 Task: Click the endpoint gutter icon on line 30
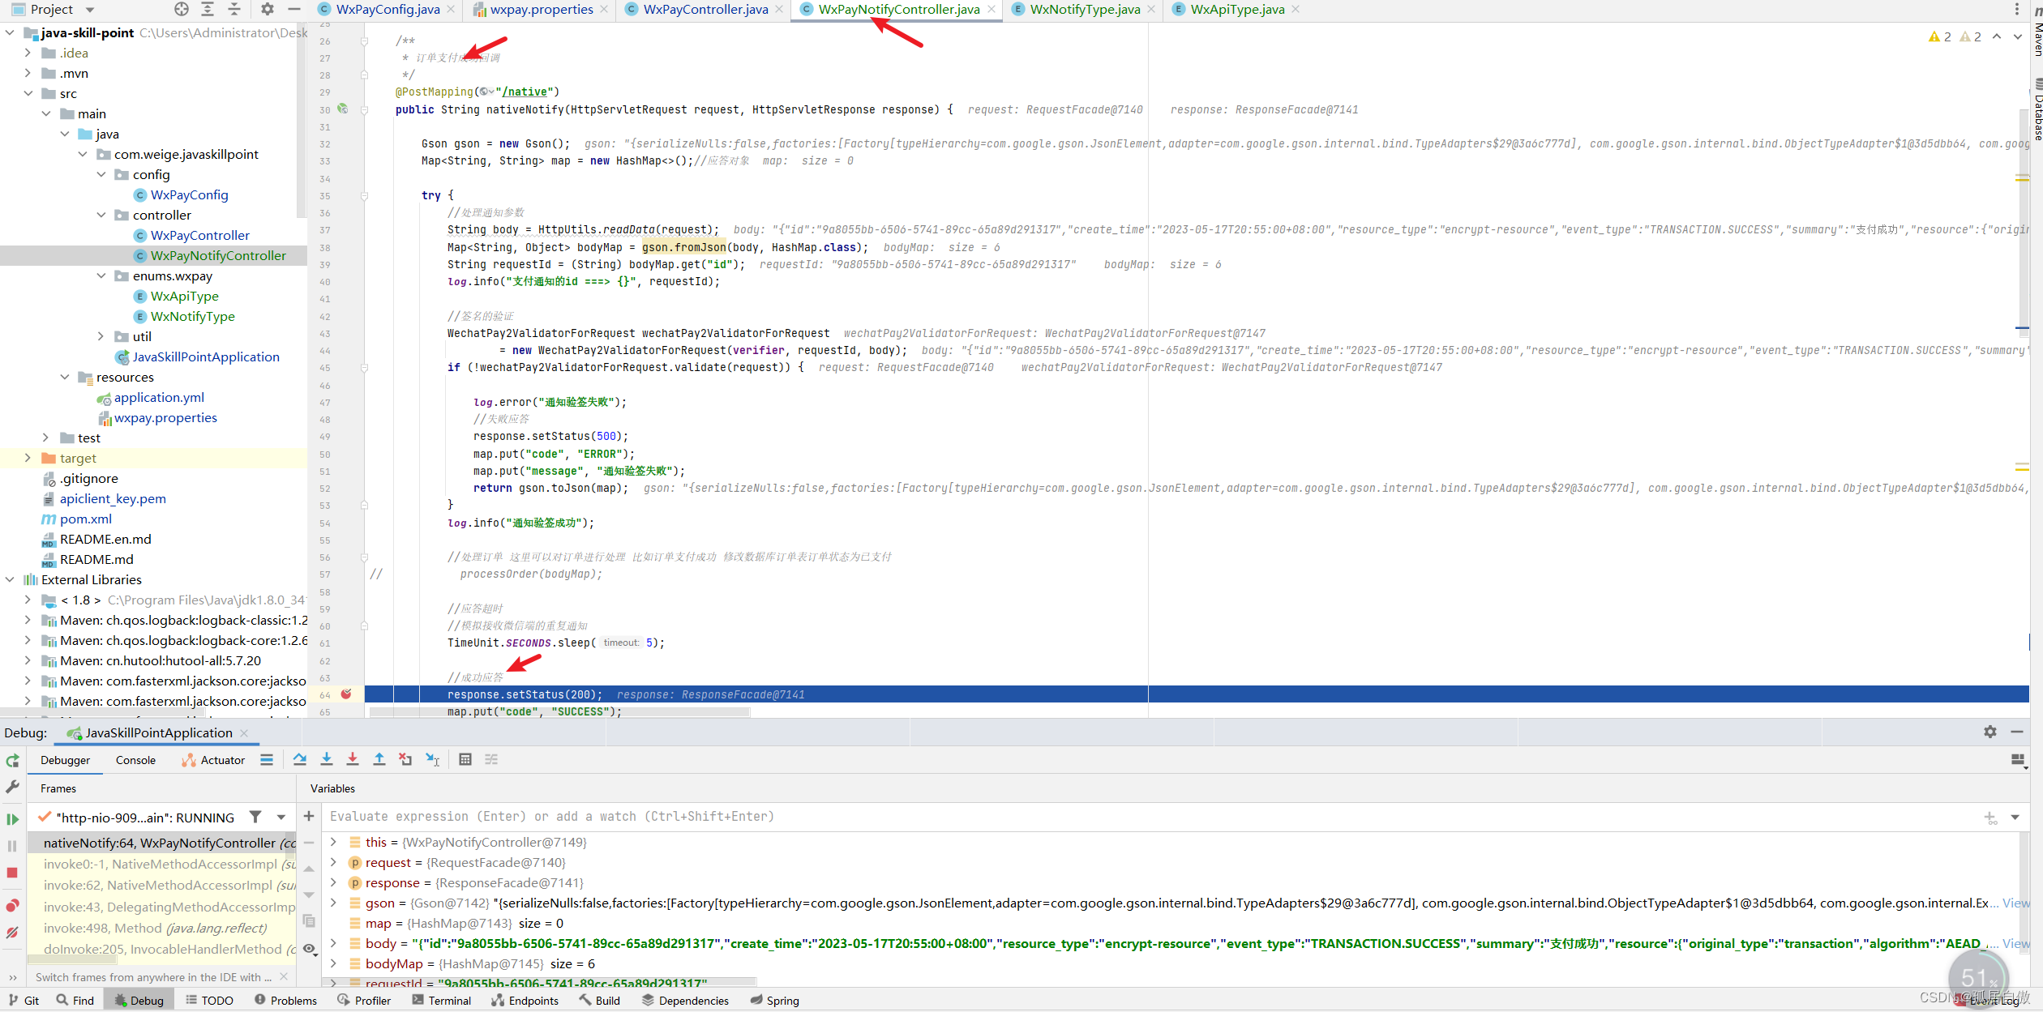click(x=342, y=109)
